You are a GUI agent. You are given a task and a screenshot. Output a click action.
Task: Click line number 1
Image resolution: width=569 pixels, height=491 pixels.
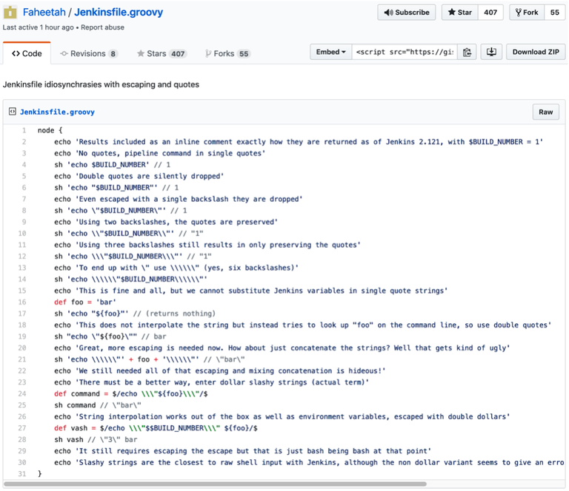(24, 130)
